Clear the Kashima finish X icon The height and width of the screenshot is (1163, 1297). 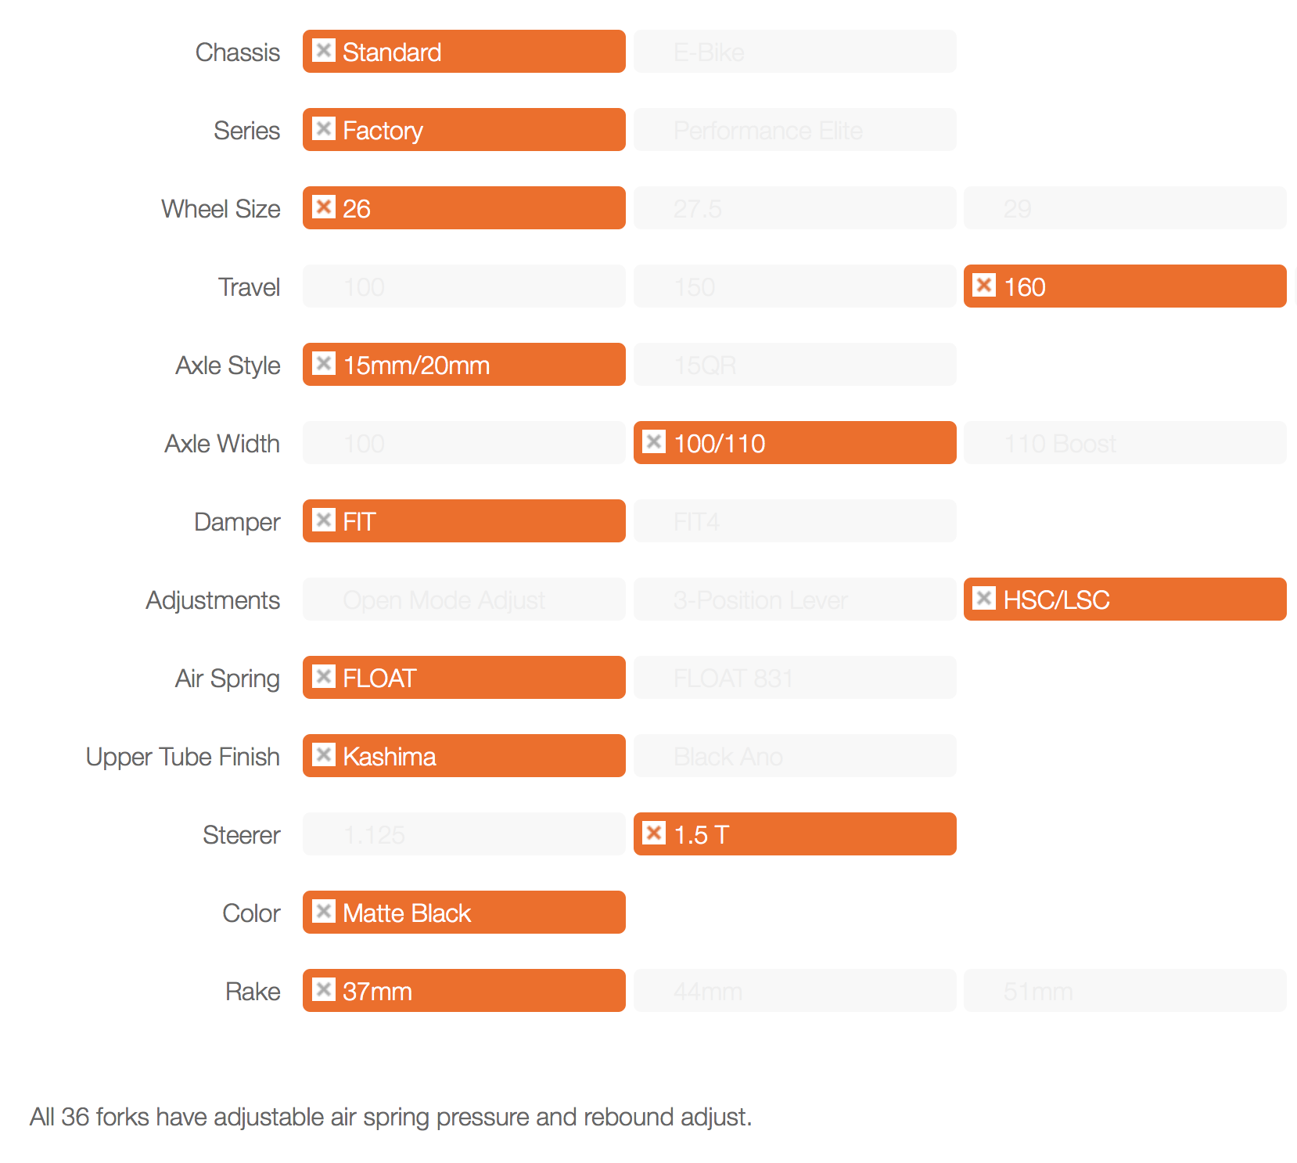tap(324, 755)
